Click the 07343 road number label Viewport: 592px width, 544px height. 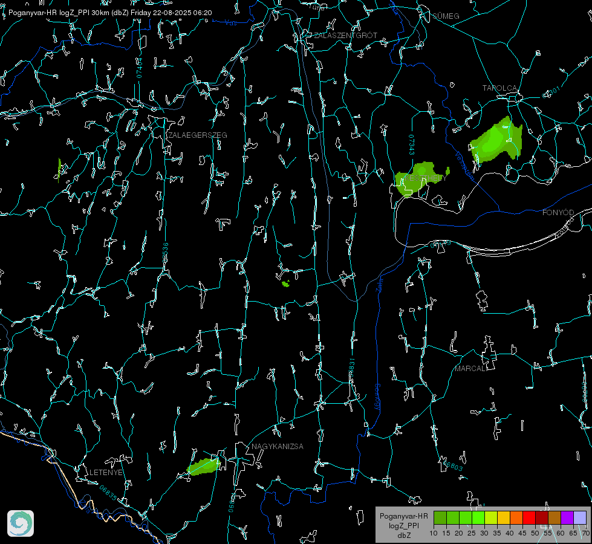412,145
